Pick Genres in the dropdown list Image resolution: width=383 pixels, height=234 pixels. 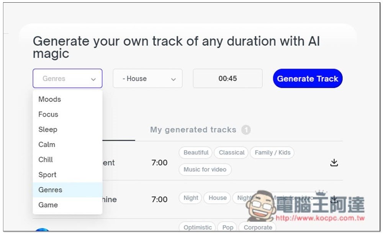50,190
